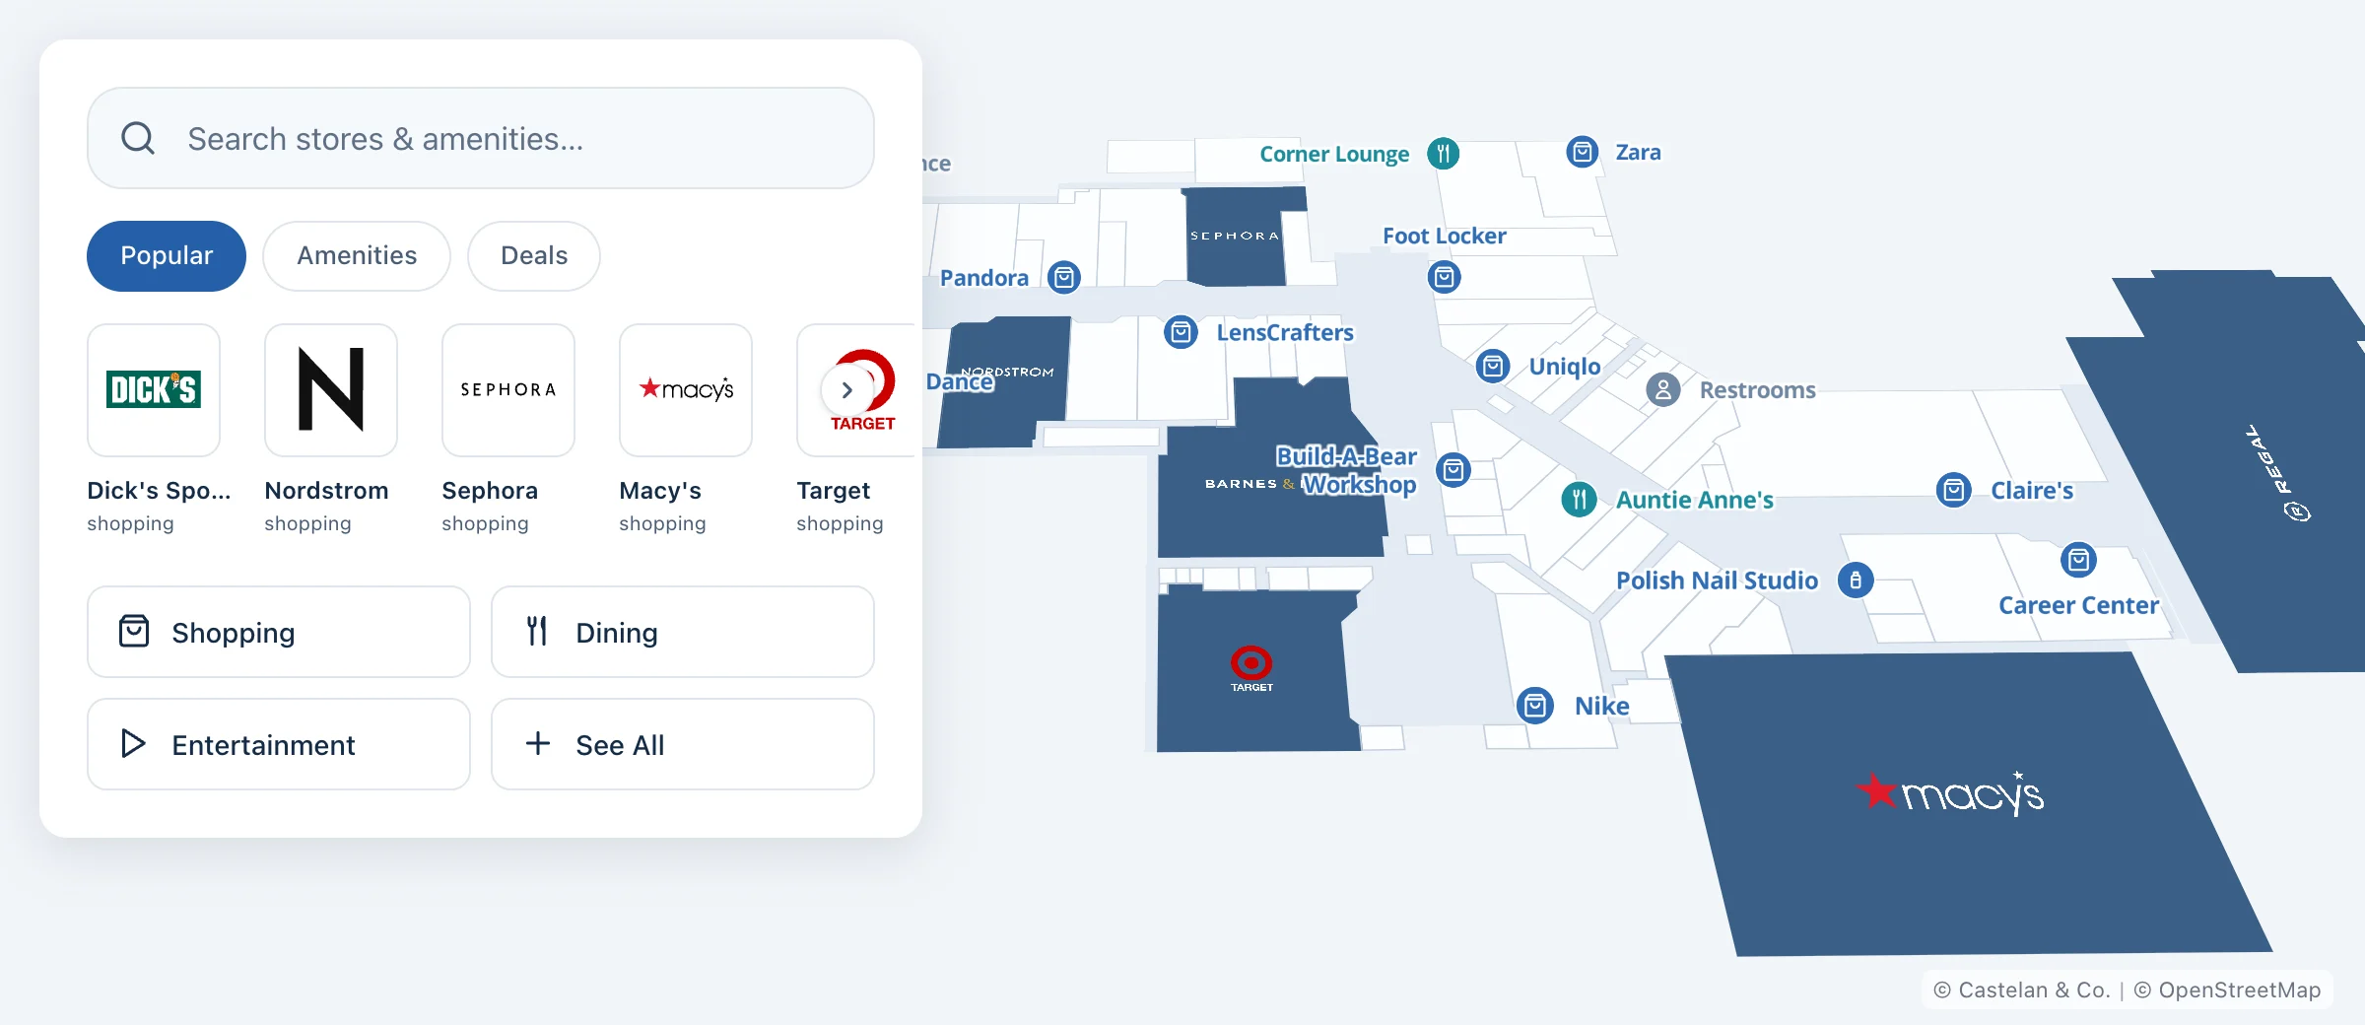Select the Career Center pin

[2078, 561]
